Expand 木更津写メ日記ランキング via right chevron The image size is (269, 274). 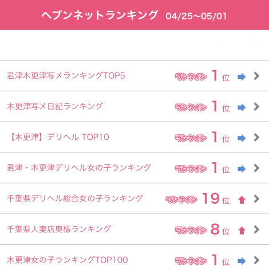click(x=256, y=107)
